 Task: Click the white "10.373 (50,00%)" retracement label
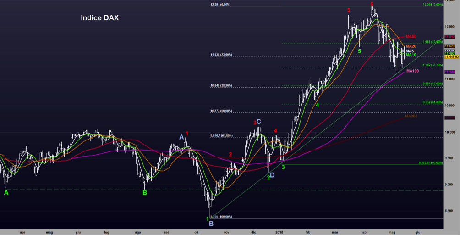click(x=221, y=111)
